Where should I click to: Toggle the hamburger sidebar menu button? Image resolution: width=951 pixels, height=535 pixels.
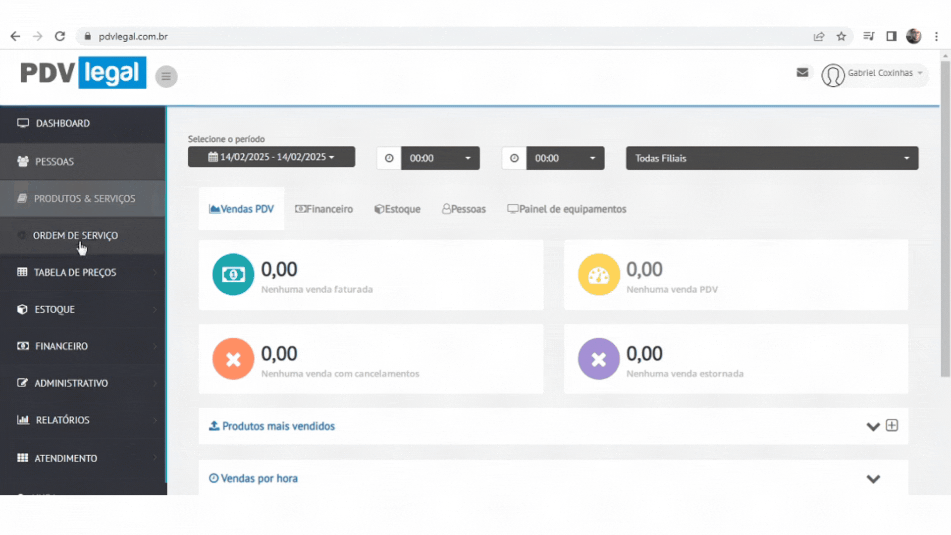(x=166, y=76)
